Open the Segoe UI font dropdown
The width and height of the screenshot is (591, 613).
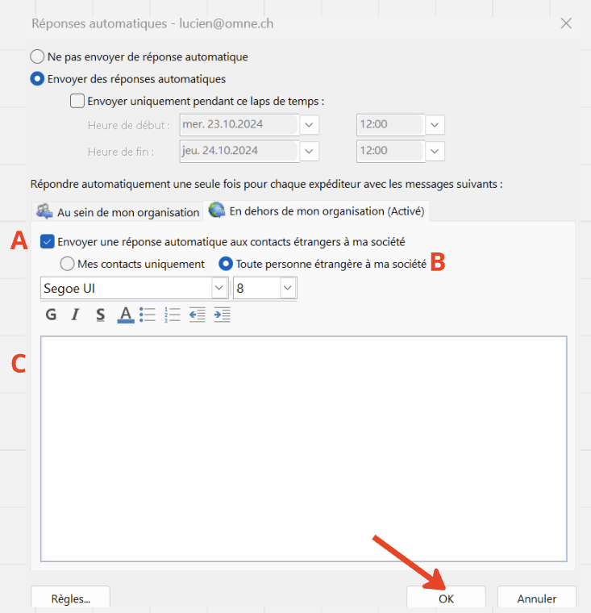point(219,288)
